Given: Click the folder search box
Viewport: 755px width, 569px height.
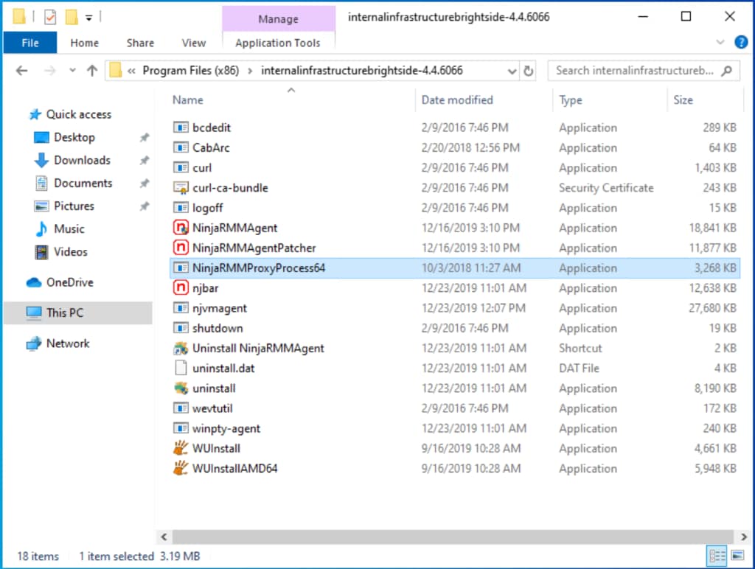Looking at the screenshot, I should [x=634, y=71].
